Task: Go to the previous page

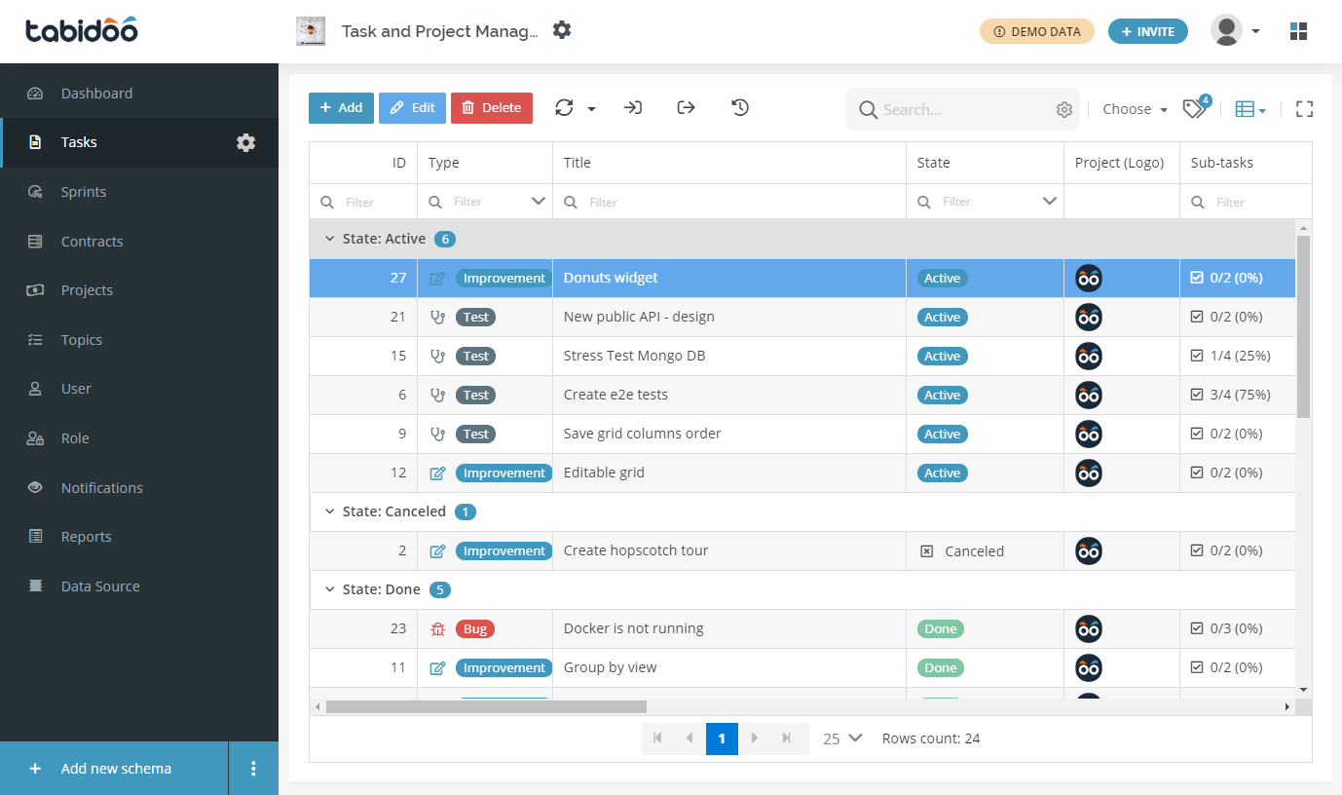Action: point(690,738)
